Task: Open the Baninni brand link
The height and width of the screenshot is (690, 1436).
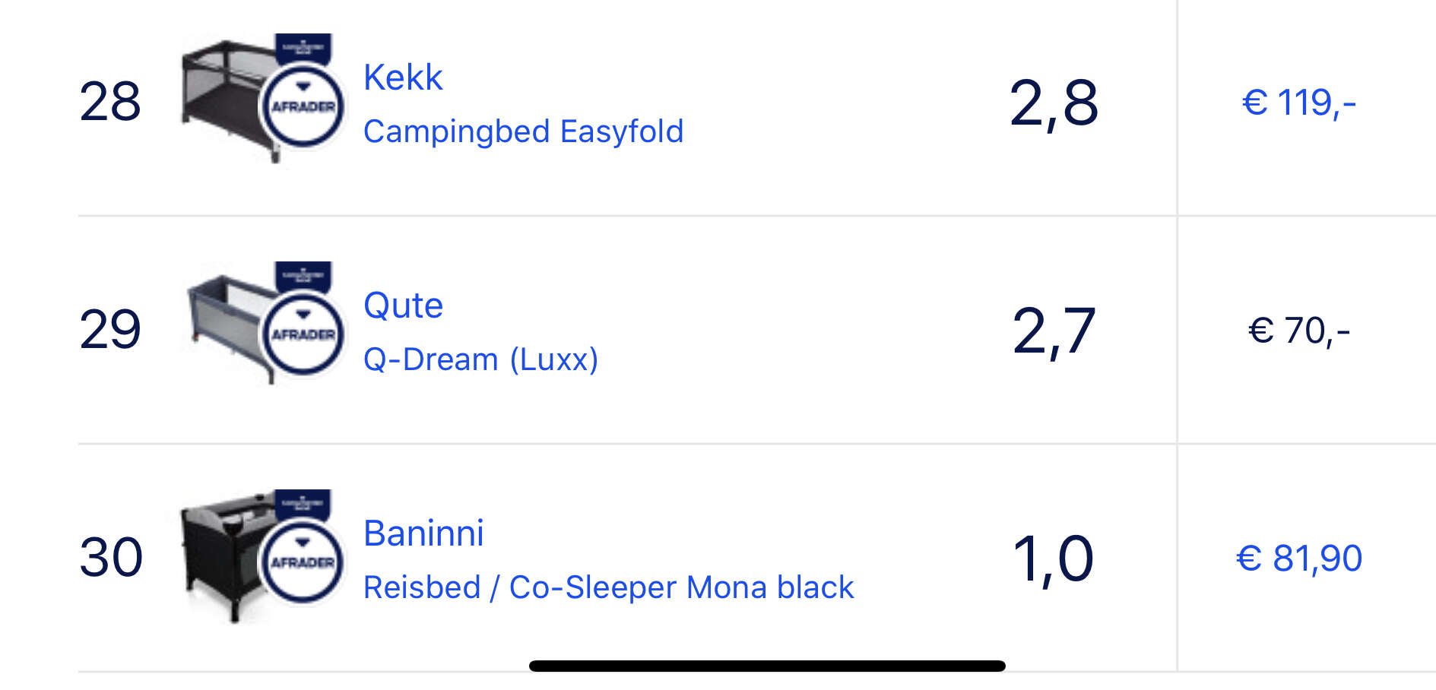Action: pos(423,533)
